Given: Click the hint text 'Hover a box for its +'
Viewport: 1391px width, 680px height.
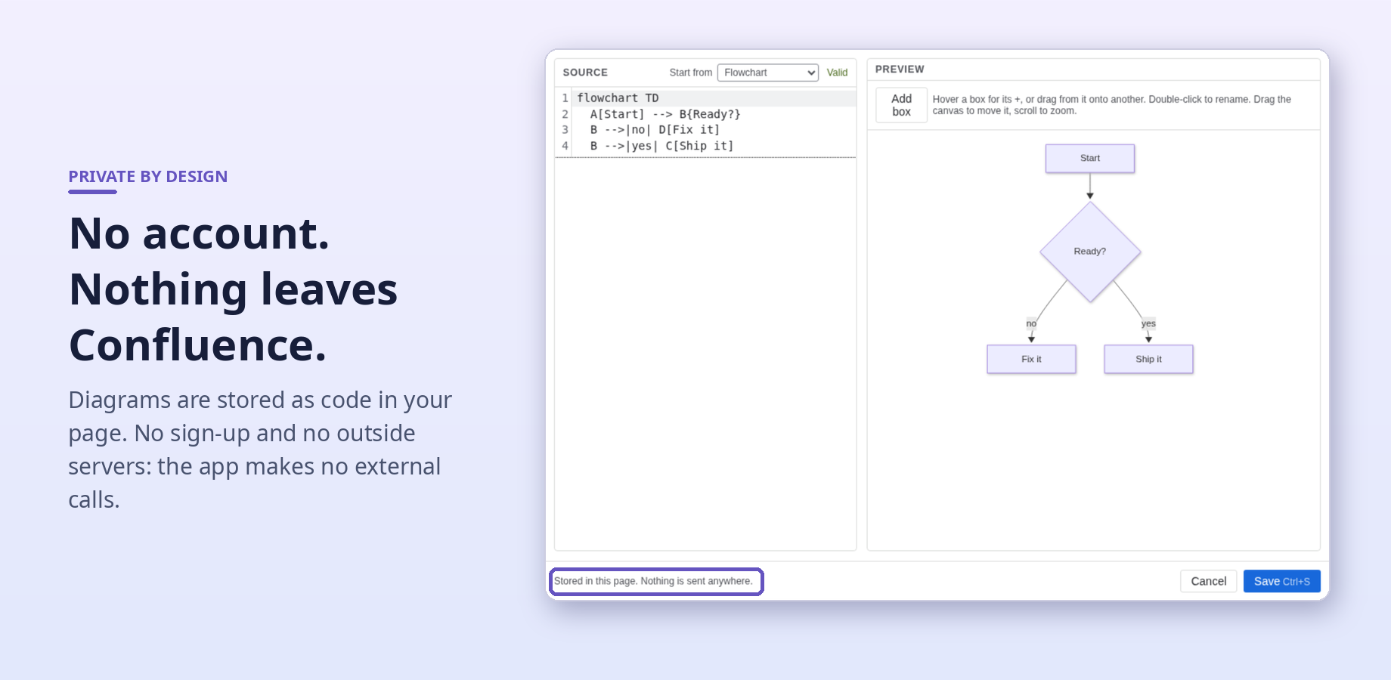Looking at the screenshot, I should click(1111, 105).
